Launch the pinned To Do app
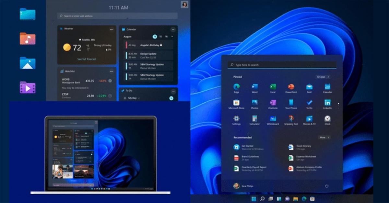This screenshot has height=203, width=389. pos(309,104)
